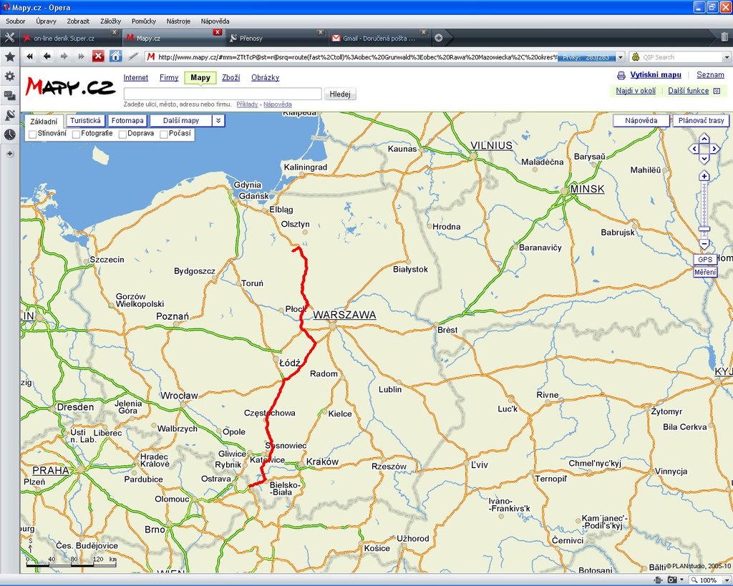Viewport: 733px width, 586px height.
Task: Open the Zobrazit menu
Action: coord(78,21)
